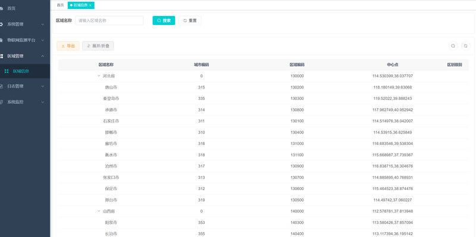Select the 区域信息 submenu item
The image size is (476, 237).
[25, 71]
